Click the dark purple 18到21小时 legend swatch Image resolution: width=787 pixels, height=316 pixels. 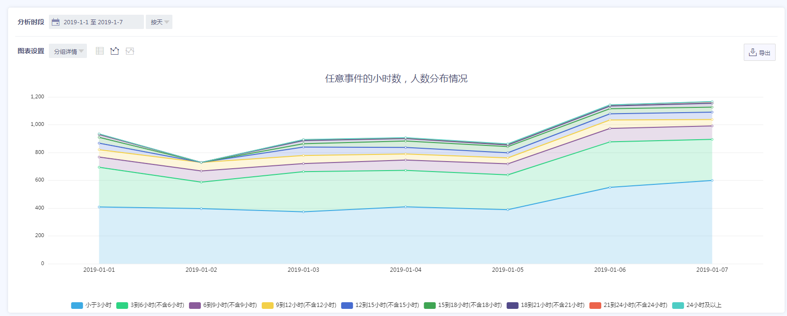[x=512, y=306]
